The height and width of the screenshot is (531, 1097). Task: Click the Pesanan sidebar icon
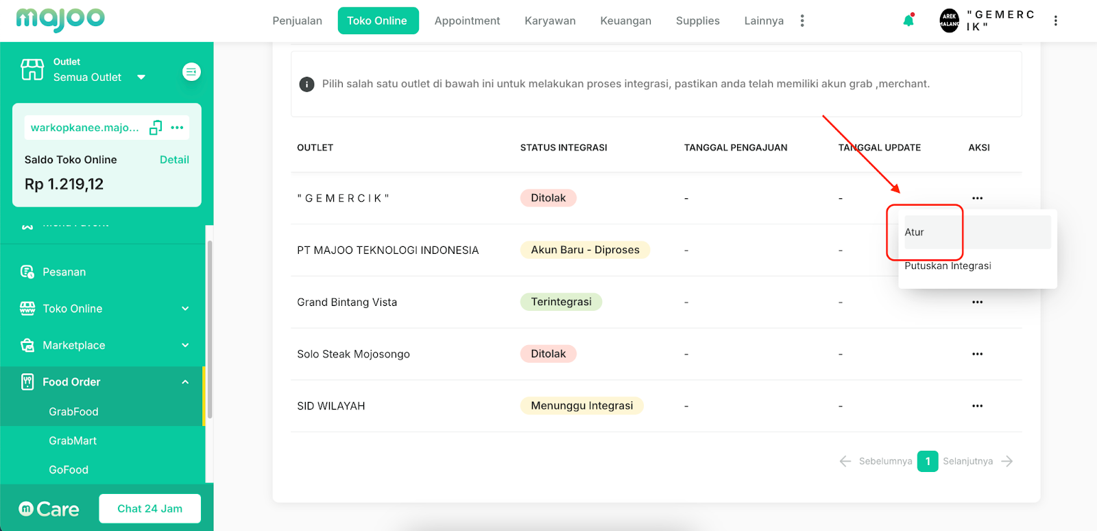pyautogui.click(x=27, y=272)
